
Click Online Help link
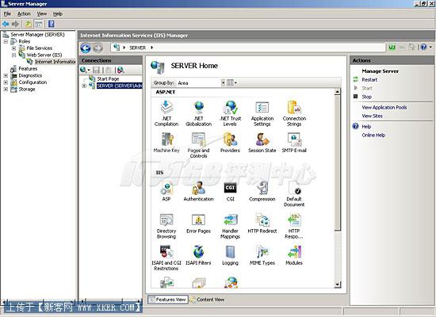[x=373, y=136]
